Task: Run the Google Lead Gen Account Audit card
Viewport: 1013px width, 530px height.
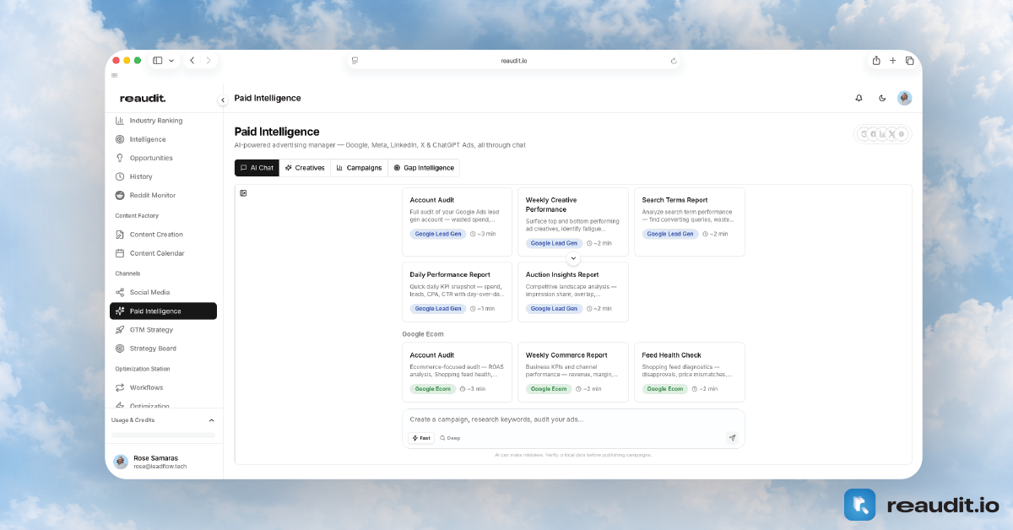Action: [x=457, y=222]
